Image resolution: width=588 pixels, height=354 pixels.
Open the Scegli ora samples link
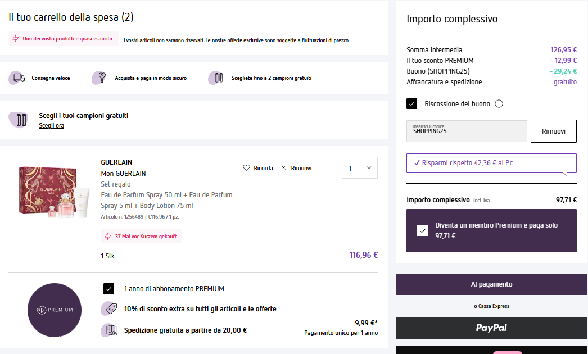pos(51,125)
